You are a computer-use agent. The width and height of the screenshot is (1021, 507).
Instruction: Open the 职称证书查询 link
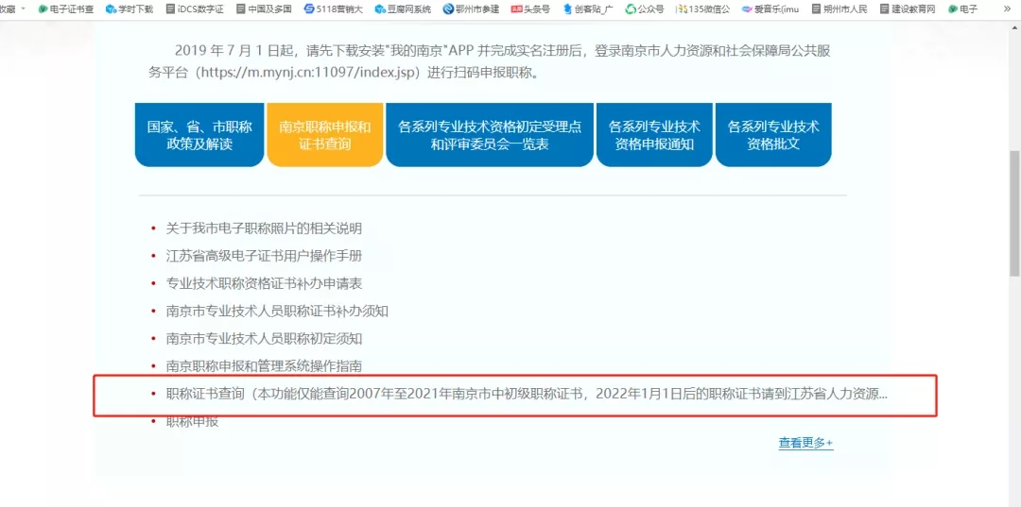click(528, 394)
